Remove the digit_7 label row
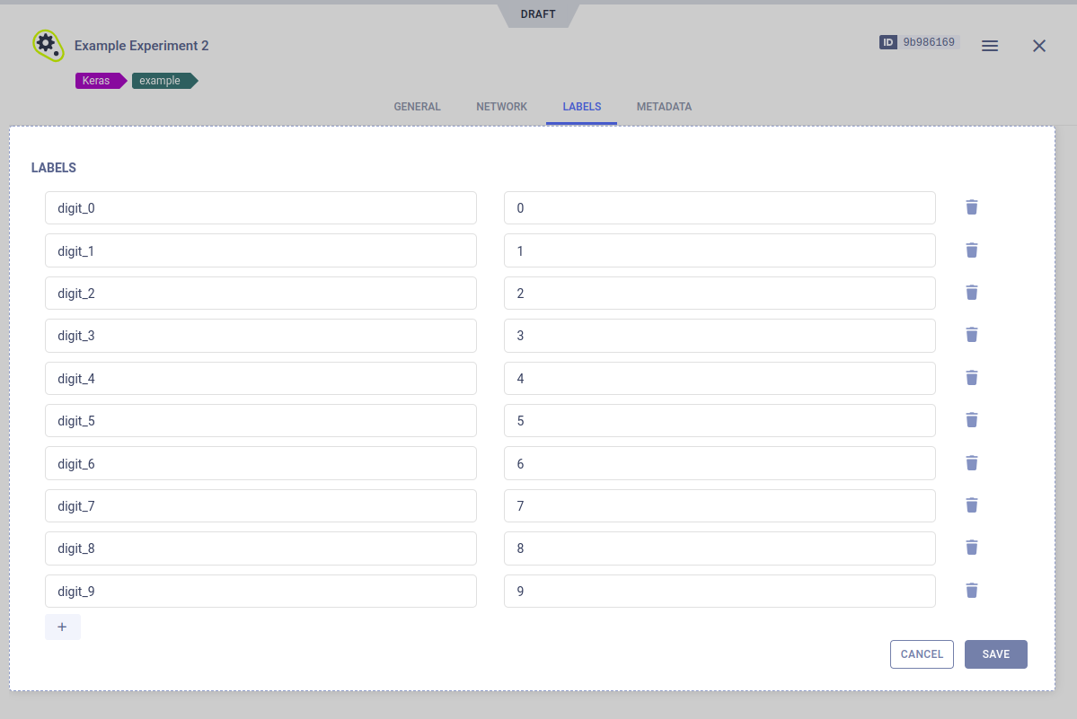This screenshot has width=1077, height=719. coord(971,505)
